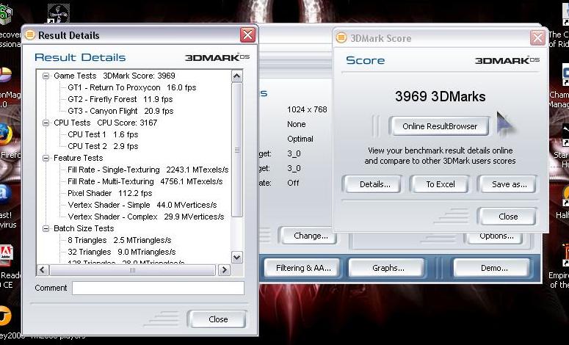
Task: Export results with To Excel button
Action: coord(441,184)
